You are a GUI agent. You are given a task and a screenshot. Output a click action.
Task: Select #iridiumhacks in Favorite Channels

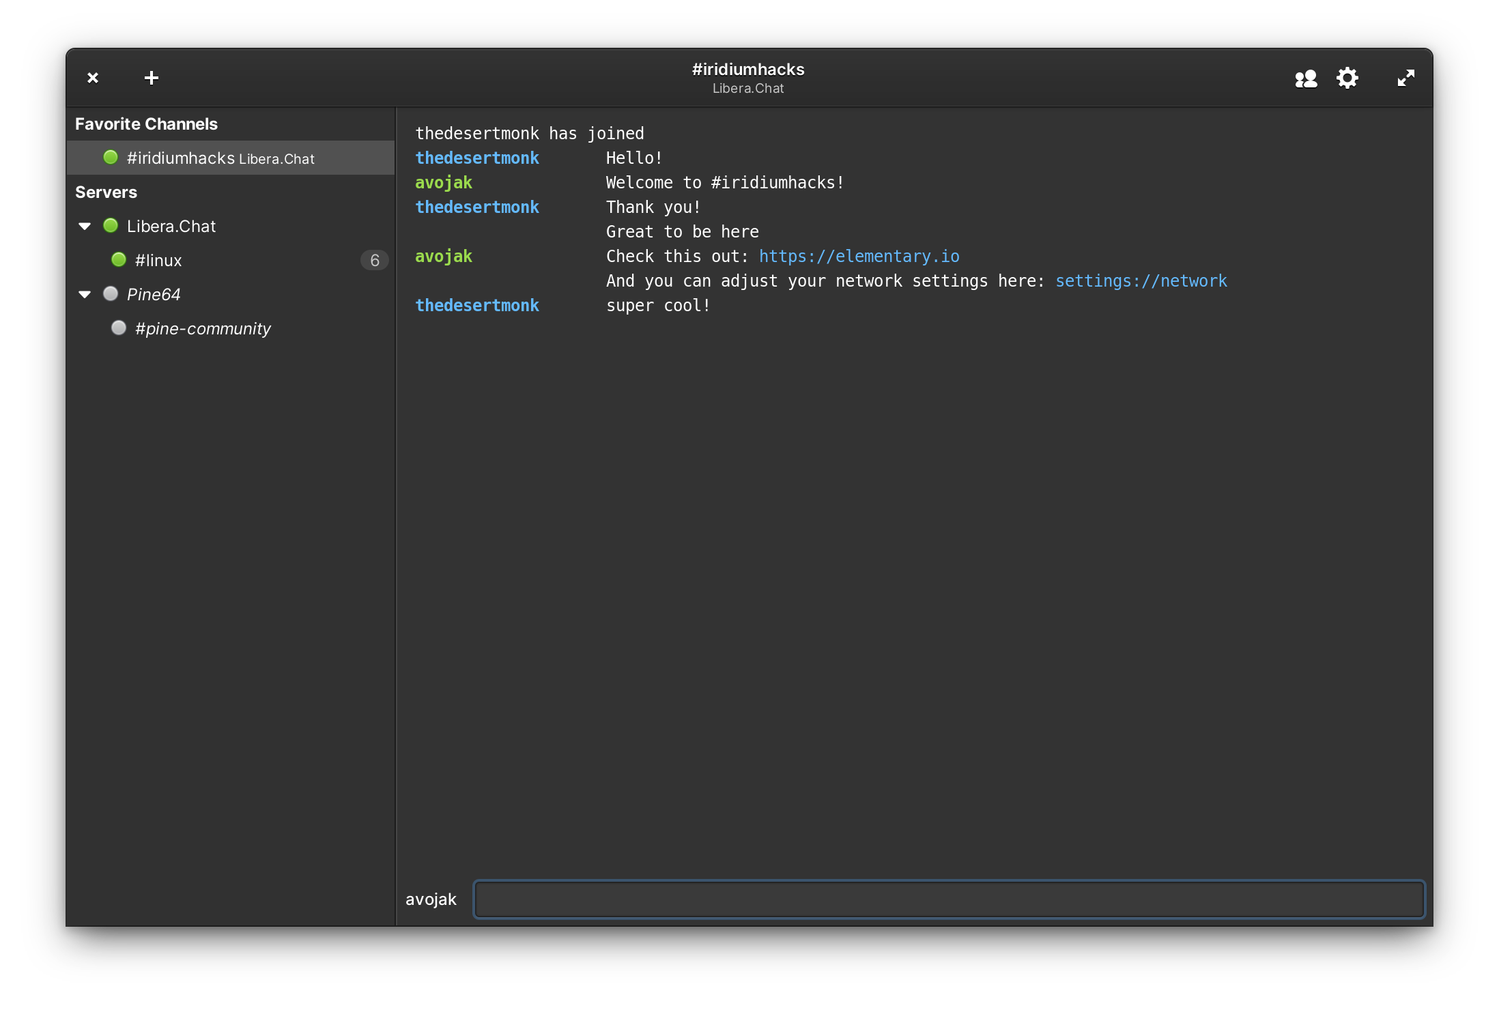[231, 158]
